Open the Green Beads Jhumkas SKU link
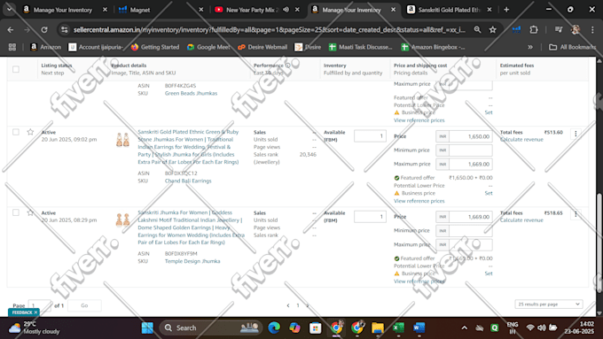603x339 pixels. coord(192,93)
